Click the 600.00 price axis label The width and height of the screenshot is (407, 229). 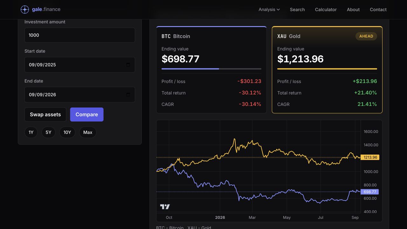point(370,198)
